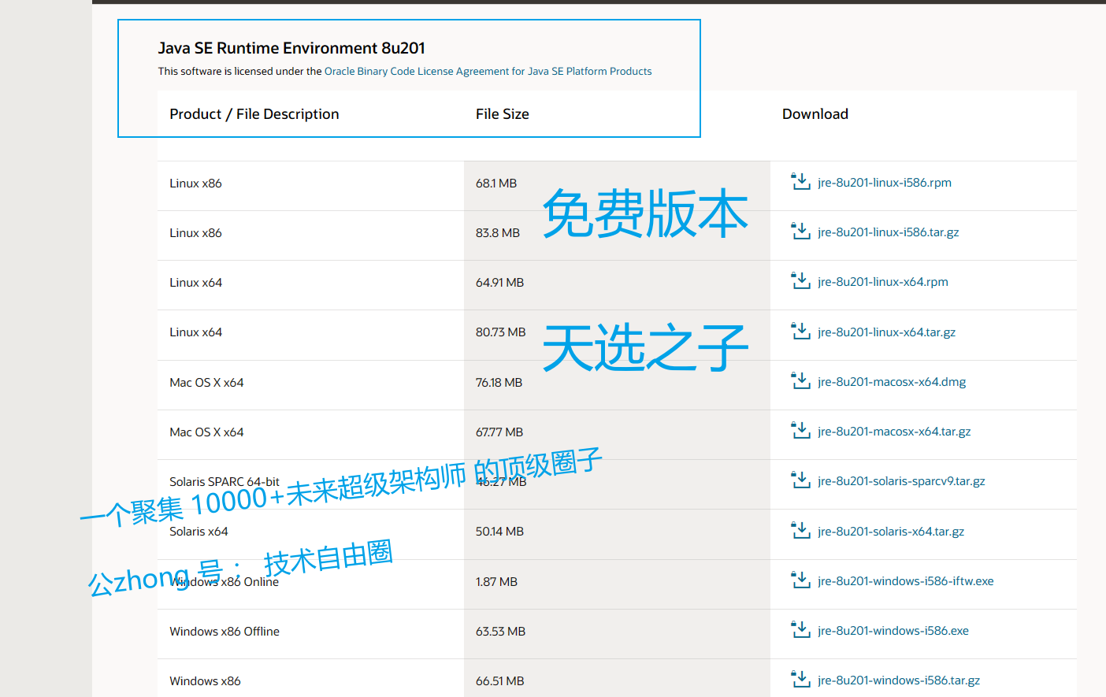Viewport: 1106px width, 697px height.
Task: Click the File Size column header
Action: point(503,114)
